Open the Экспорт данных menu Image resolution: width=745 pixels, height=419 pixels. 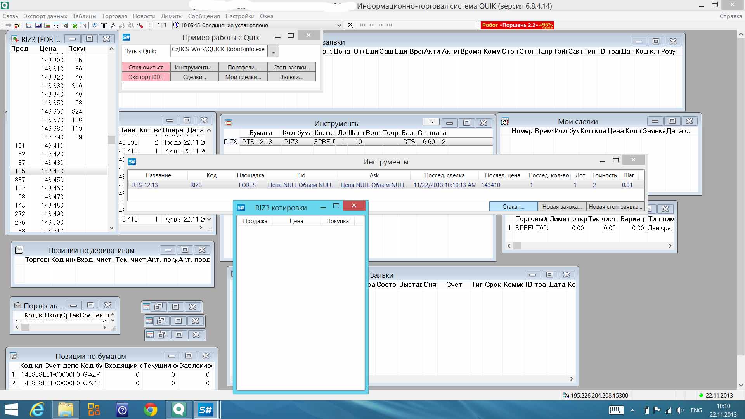[x=45, y=16]
